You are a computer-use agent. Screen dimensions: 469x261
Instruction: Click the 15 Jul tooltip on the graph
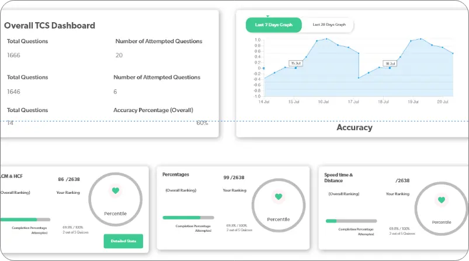point(296,63)
